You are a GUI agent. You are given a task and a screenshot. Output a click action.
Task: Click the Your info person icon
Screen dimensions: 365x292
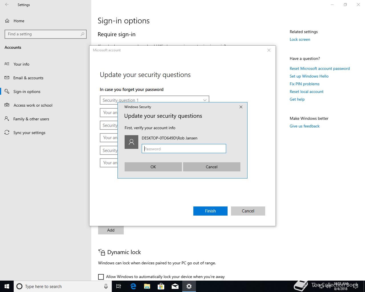[7, 64]
